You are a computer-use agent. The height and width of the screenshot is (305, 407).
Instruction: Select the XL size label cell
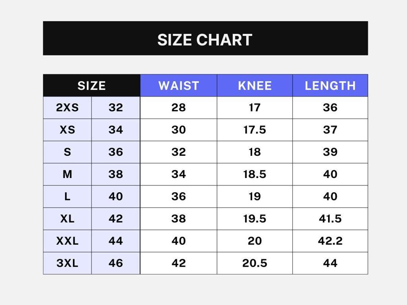[x=67, y=219]
